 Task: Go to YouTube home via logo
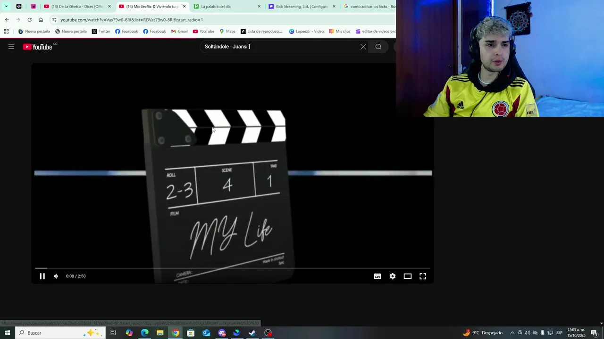click(37, 47)
